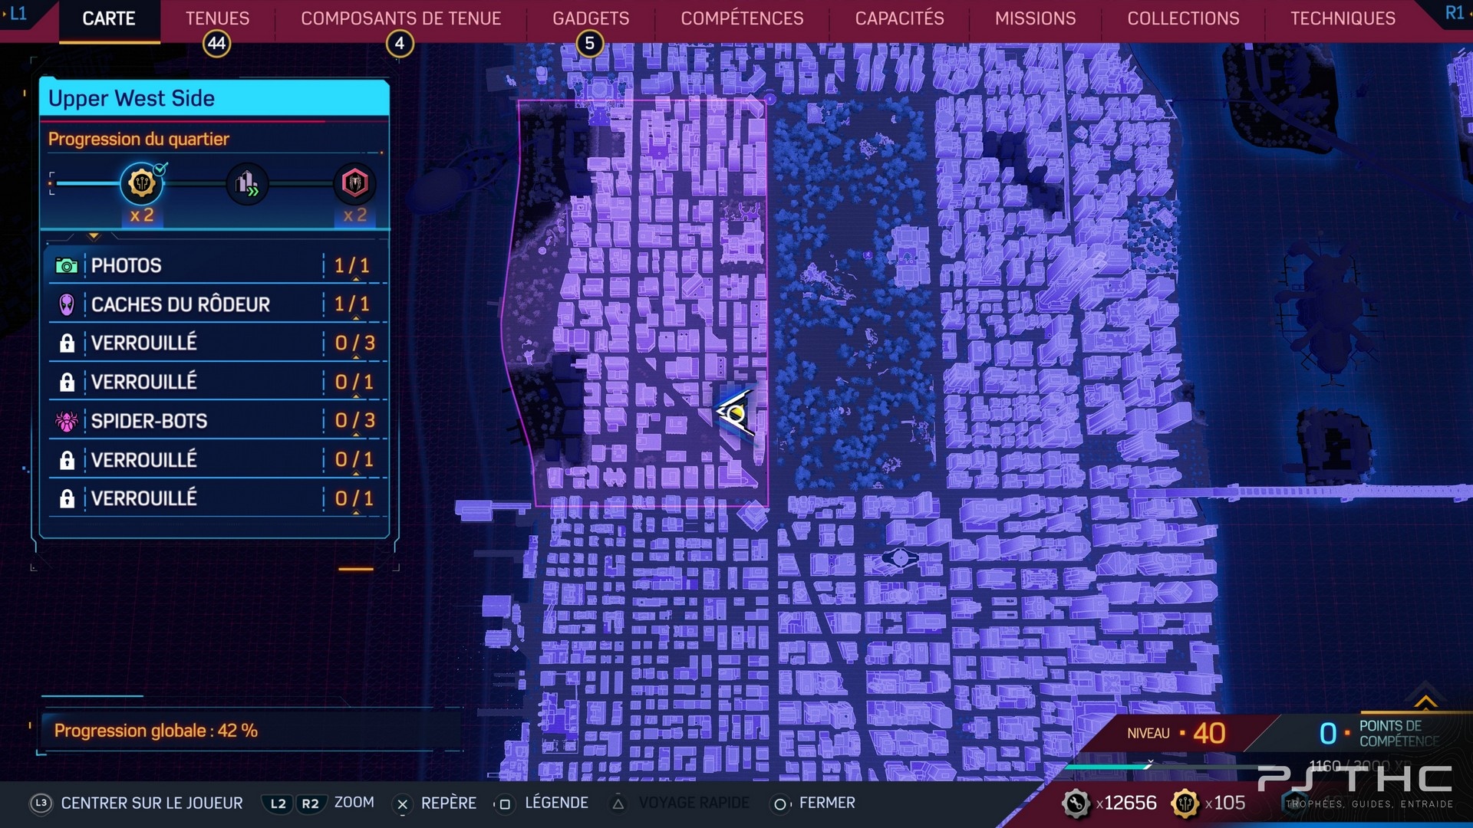Click Progression globale 42 % text
This screenshot has height=828, width=1473.
point(156,731)
